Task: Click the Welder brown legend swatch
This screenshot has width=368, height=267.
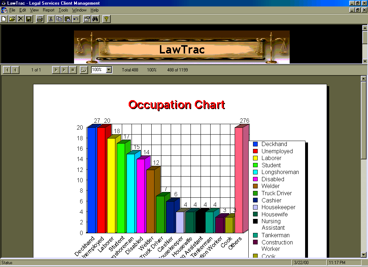Action: [256, 186]
